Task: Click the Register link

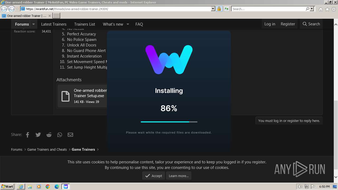Action: coord(288,24)
